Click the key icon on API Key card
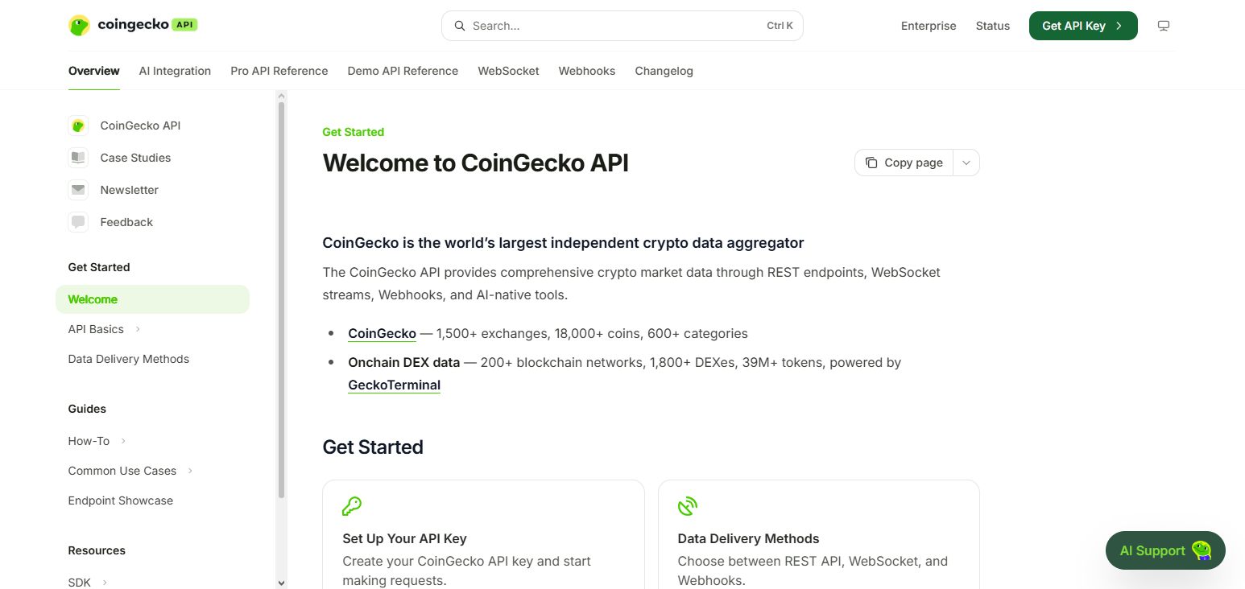Screen dimensions: 1245x589 point(352,506)
